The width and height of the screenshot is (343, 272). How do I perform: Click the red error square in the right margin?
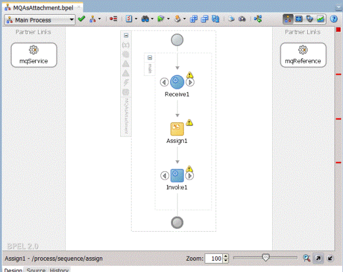click(x=338, y=29)
